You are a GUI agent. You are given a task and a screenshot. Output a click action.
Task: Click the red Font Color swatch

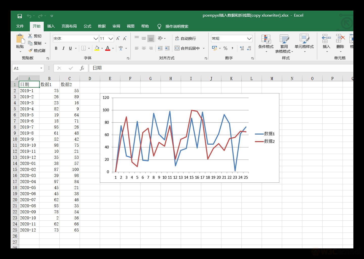coord(107,50)
